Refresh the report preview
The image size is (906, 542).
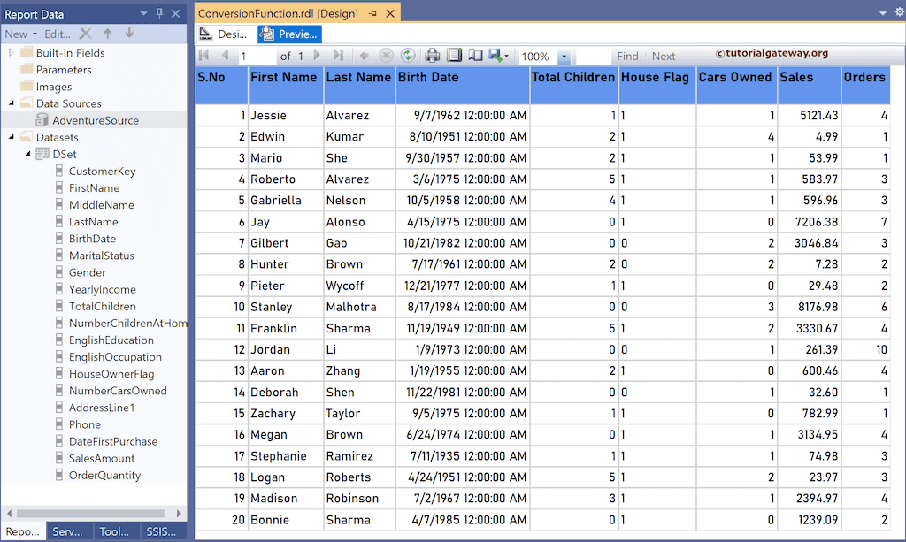(408, 55)
